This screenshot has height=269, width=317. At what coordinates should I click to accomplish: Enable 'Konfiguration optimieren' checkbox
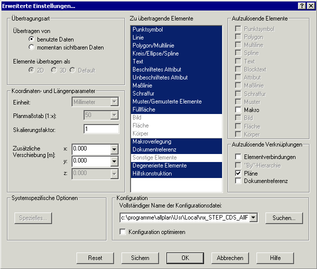coord(122,231)
